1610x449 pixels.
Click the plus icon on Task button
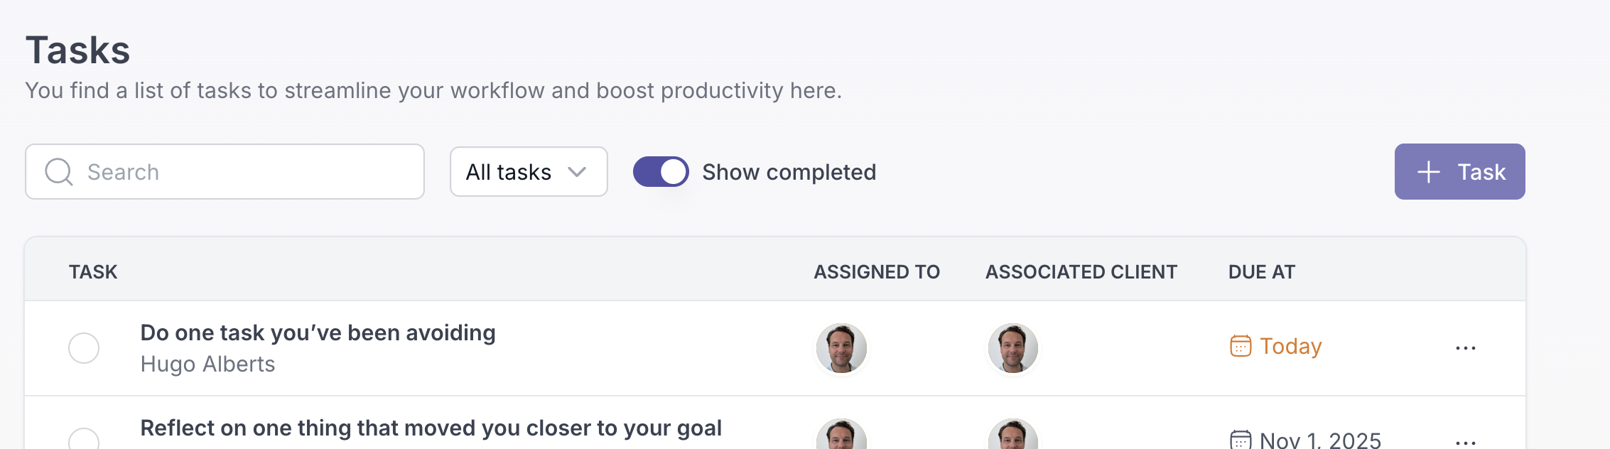coord(1428,172)
